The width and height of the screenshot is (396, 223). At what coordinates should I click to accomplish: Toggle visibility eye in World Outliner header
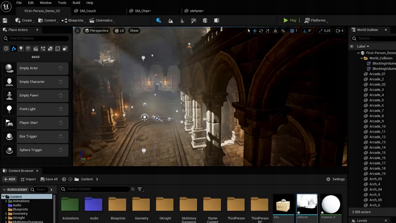pos(352,46)
